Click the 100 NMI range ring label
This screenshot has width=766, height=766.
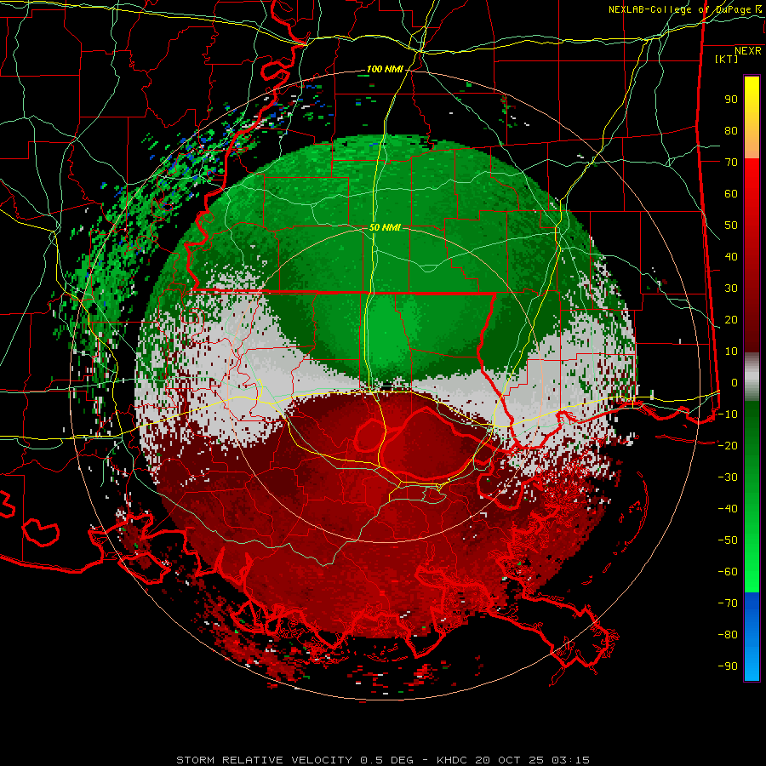(x=385, y=70)
